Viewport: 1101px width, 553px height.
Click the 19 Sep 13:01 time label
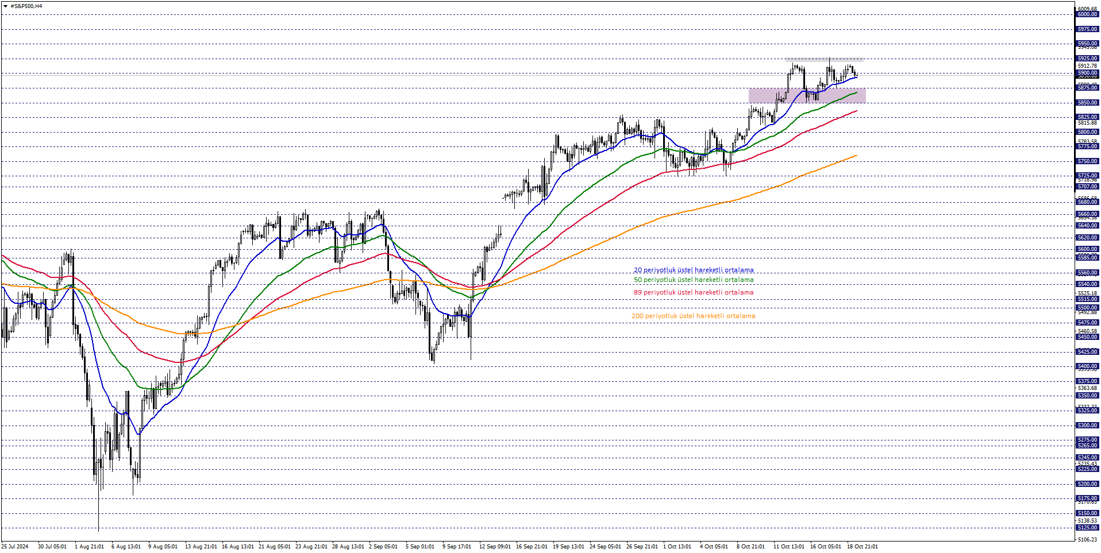[568, 547]
